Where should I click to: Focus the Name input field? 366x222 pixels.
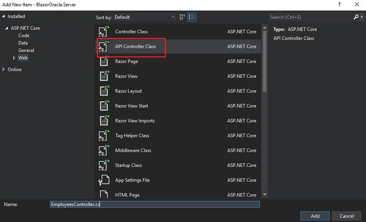click(x=155, y=204)
